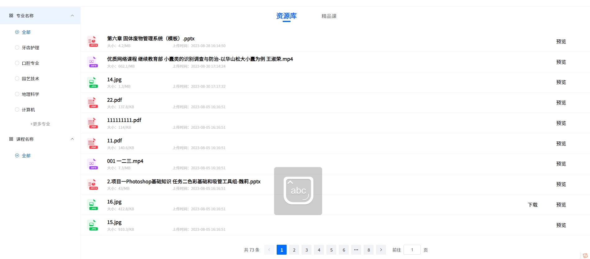Image resolution: width=590 pixels, height=259 pixels.
Task: Click the next page arrow
Action: coord(381,250)
